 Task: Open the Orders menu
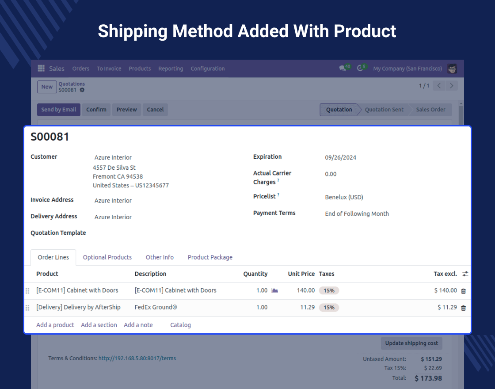(x=80, y=69)
